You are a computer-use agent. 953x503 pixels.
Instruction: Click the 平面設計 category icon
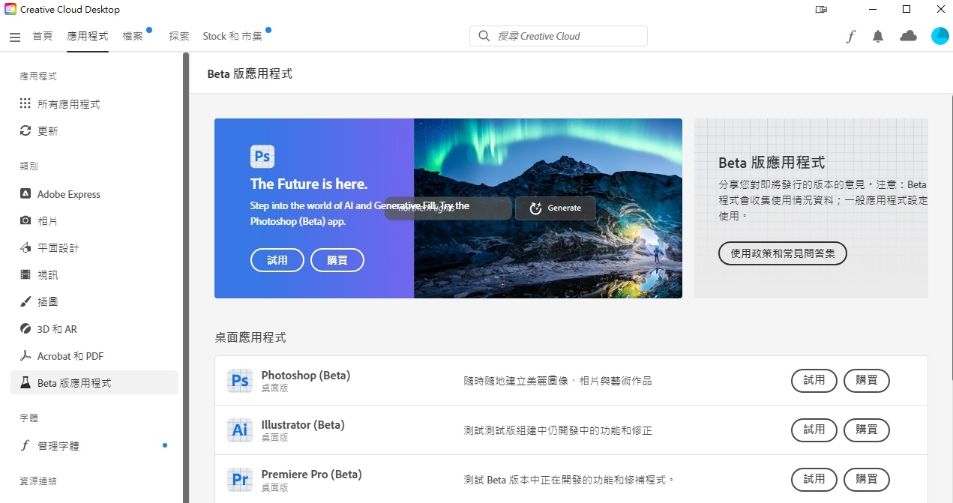coord(25,247)
